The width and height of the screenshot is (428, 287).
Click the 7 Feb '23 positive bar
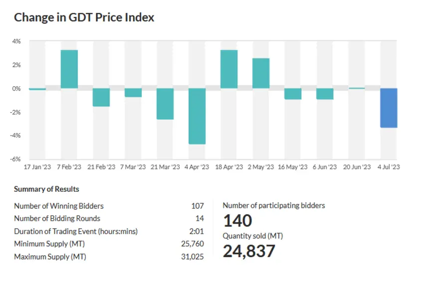coord(69,69)
